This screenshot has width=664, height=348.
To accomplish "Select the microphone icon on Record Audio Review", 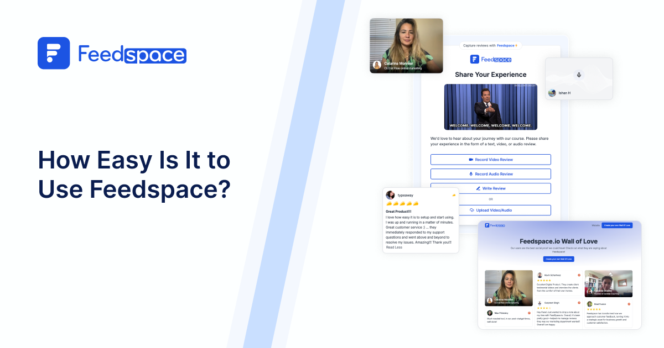I will pyautogui.click(x=471, y=174).
